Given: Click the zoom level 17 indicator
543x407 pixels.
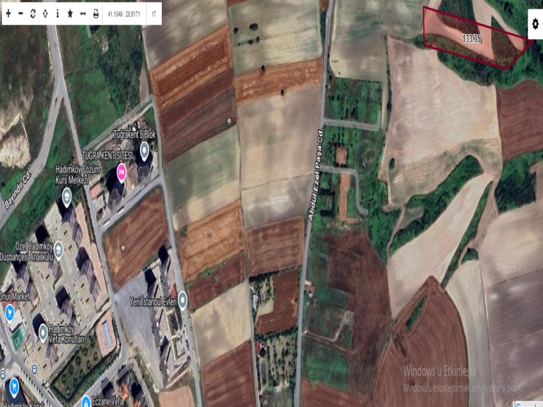Looking at the screenshot, I should click(x=154, y=13).
